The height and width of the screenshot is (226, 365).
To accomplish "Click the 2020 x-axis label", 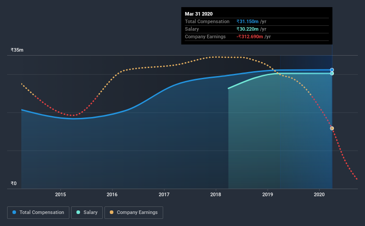I will (x=319, y=194).
